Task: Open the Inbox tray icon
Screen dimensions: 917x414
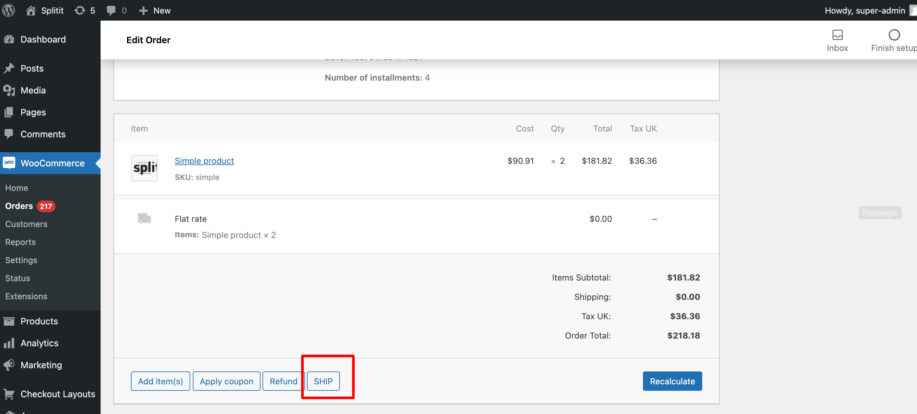Action: coord(837,35)
